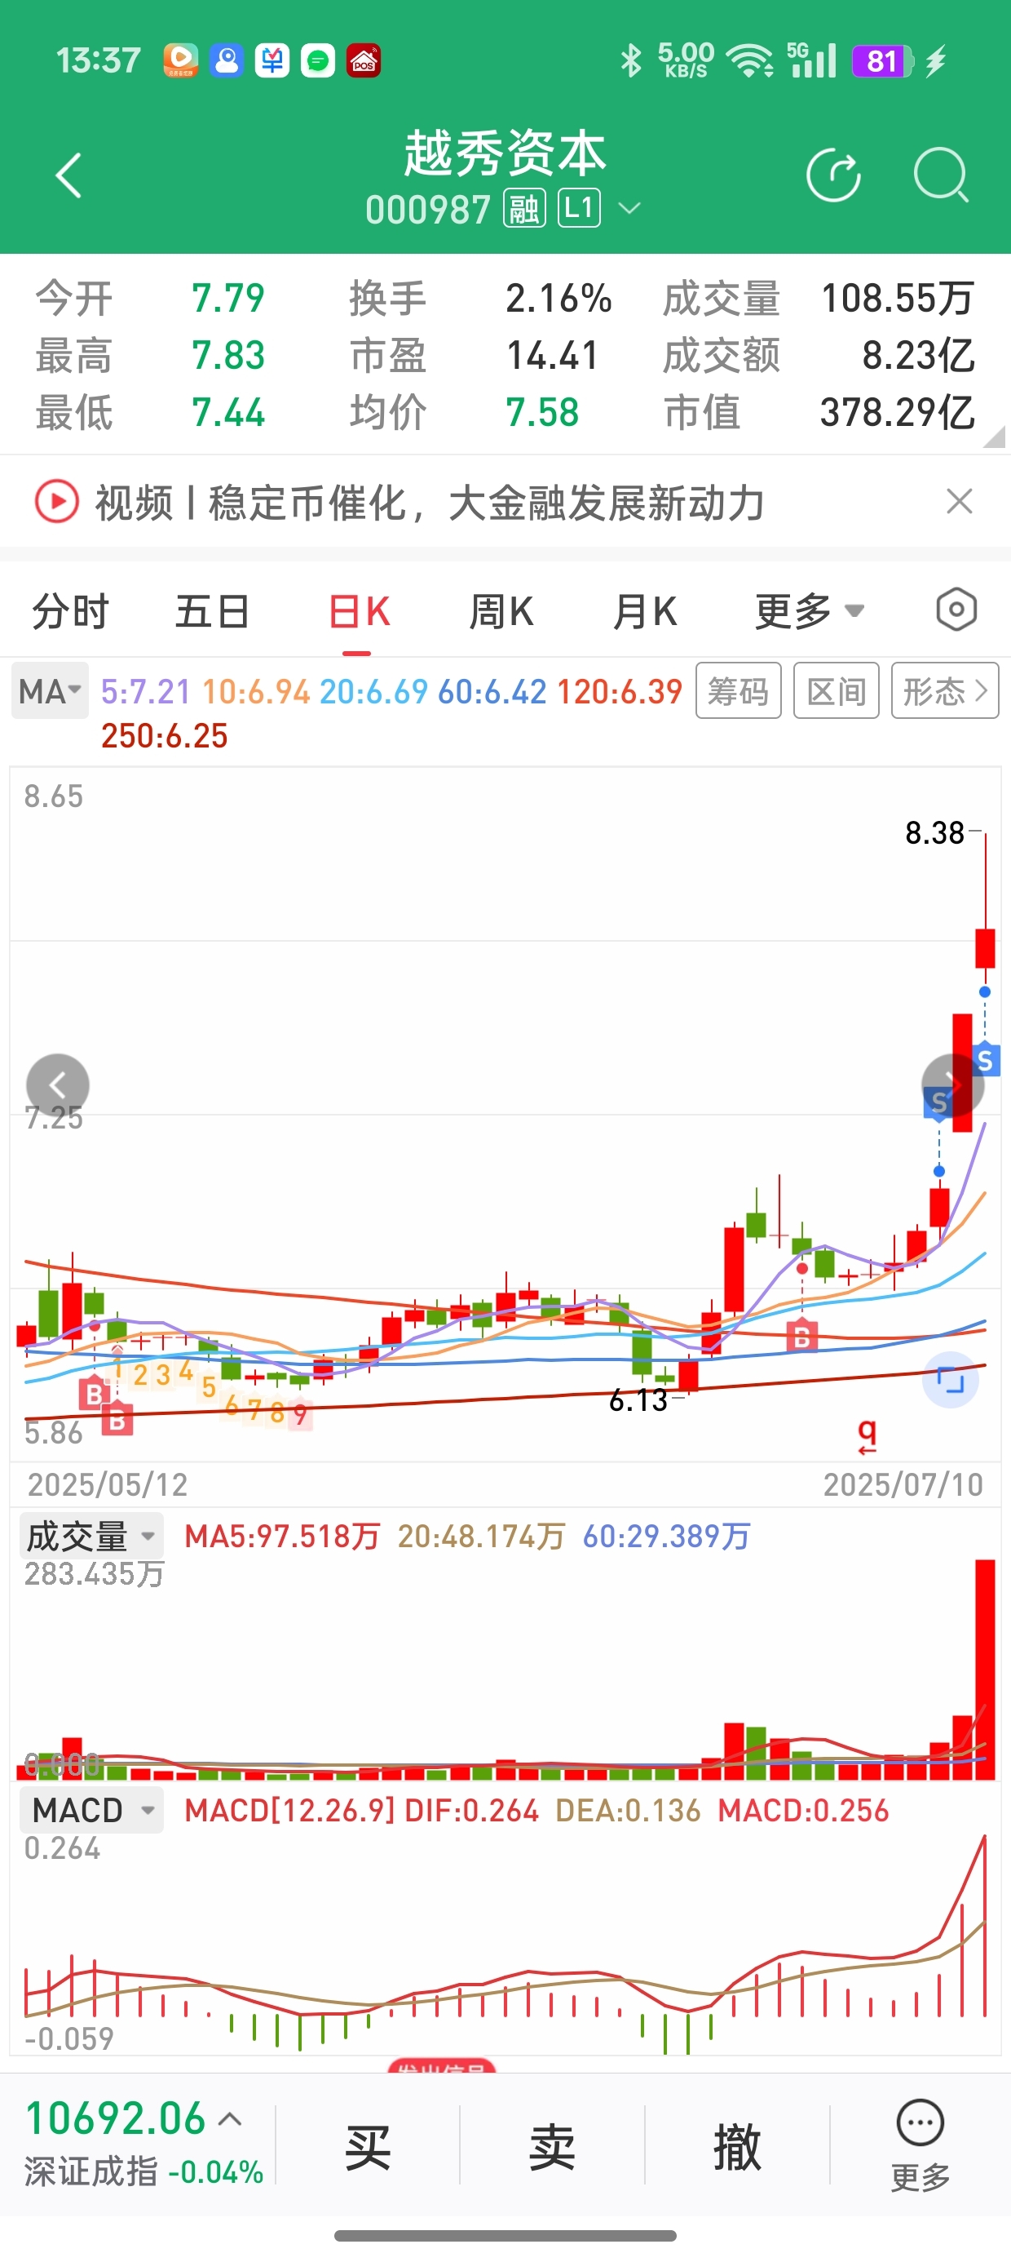This screenshot has height=2262, width=1011.
Task: Open 成交量 indicator dropdown
Action: (91, 1536)
